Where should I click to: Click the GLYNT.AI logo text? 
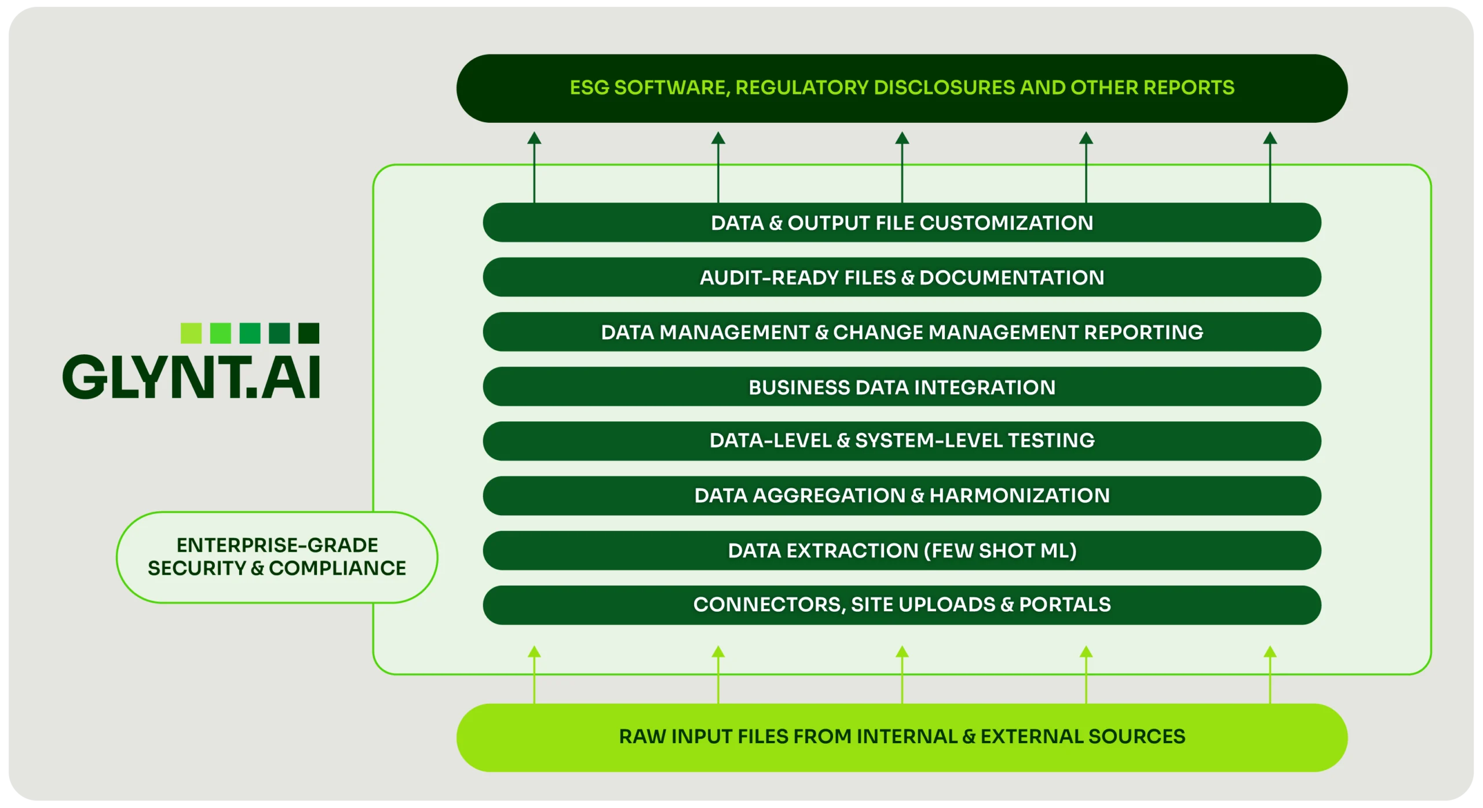pyautogui.click(x=191, y=377)
